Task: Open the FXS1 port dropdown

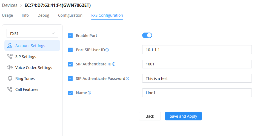Action: tap(32, 33)
